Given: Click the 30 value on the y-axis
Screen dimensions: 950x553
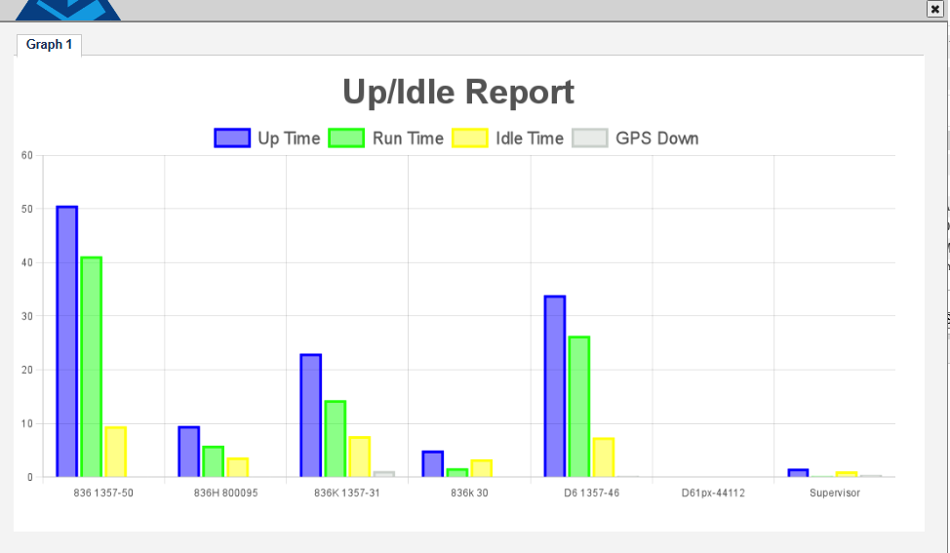Looking at the screenshot, I should point(27,316).
